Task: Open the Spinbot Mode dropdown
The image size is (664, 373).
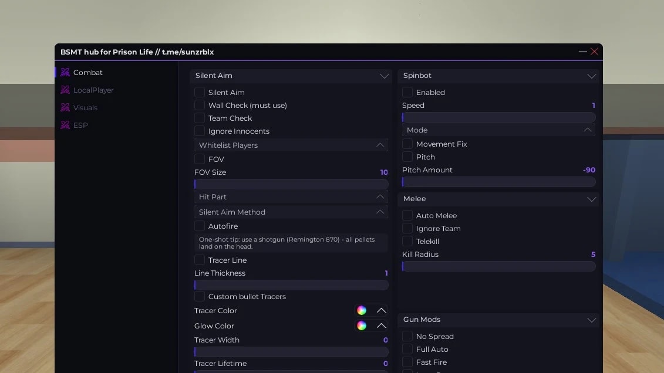Action: 499,130
